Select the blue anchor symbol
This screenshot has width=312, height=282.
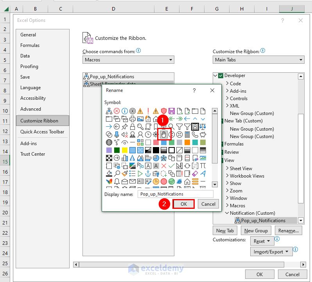coord(148,174)
